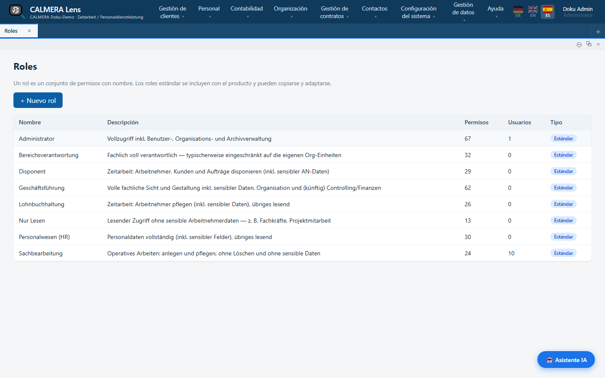Screen dimensions: 605x378
Task: Click Estándar badge in Sachbearbeitung row
Action: pyautogui.click(x=563, y=253)
